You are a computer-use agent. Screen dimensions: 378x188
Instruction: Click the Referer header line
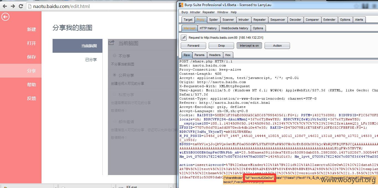pos(225,103)
